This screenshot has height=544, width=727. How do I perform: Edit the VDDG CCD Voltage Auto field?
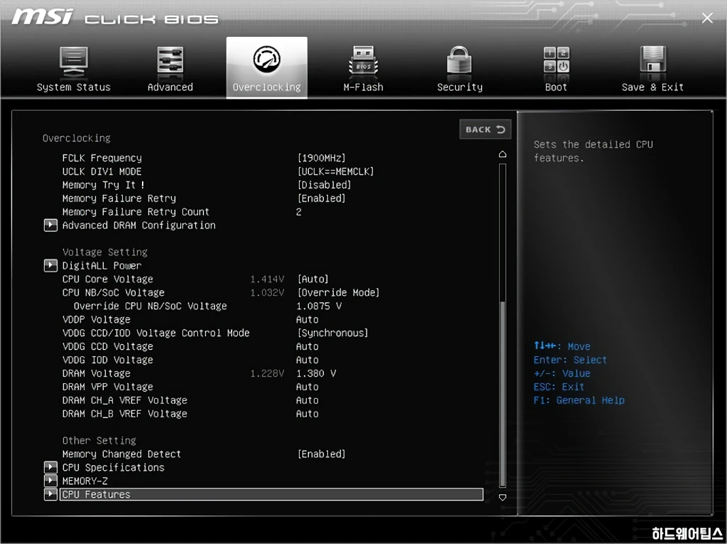coord(307,346)
